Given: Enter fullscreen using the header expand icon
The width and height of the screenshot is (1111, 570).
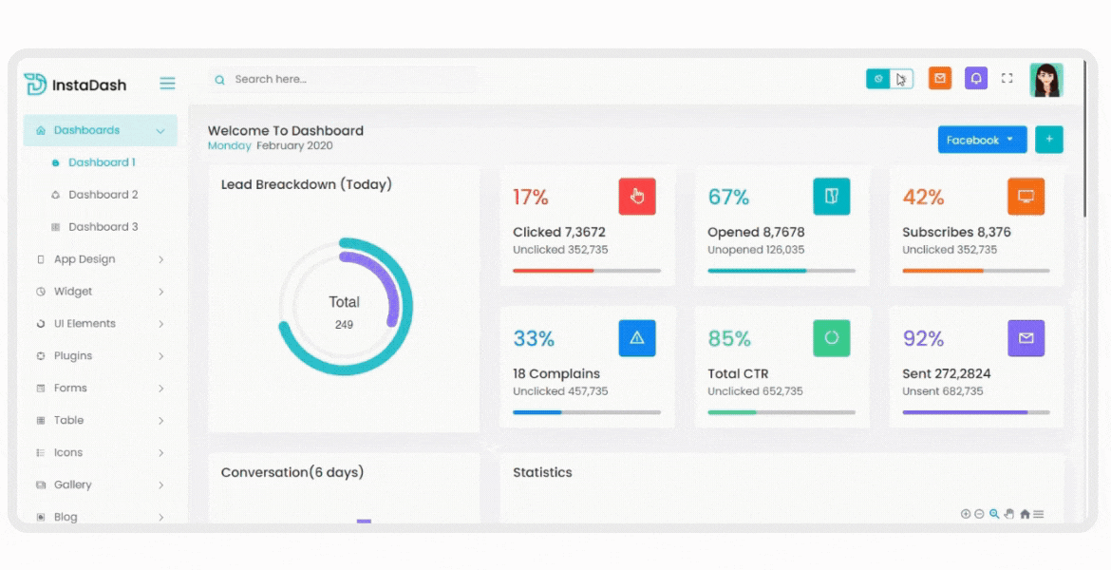Looking at the screenshot, I should (1007, 79).
